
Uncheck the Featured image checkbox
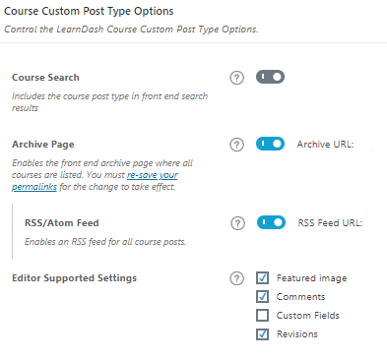point(262,277)
